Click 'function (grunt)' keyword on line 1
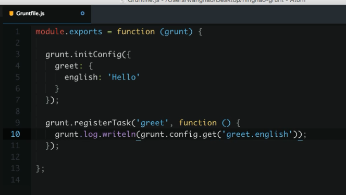The height and width of the screenshot is (195, 346). pos(155,32)
